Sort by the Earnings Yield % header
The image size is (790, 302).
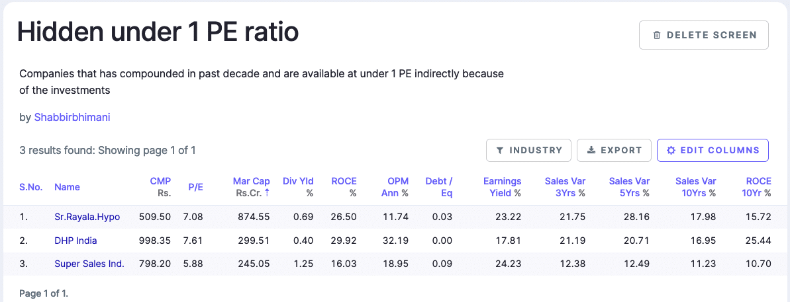pyautogui.click(x=502, y=187)
